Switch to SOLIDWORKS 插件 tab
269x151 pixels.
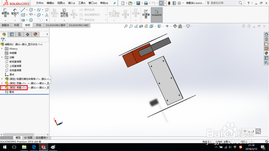56,25
